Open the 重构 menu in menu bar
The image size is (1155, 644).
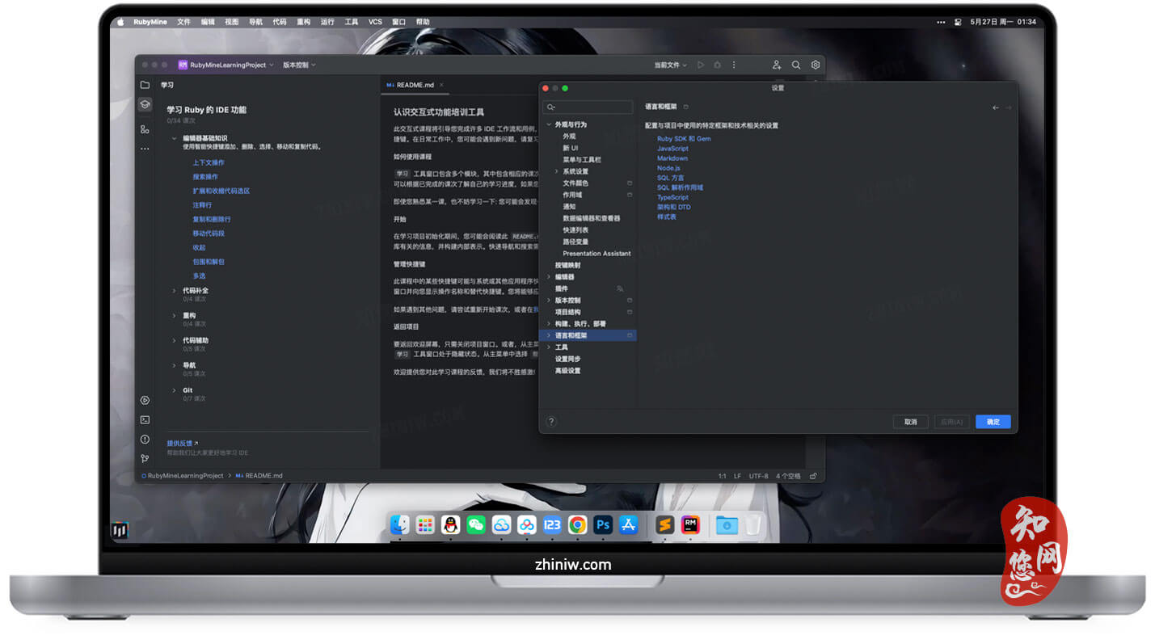(303, 22)
